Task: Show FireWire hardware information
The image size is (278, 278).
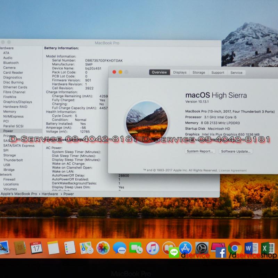Action: pos(10,97)
